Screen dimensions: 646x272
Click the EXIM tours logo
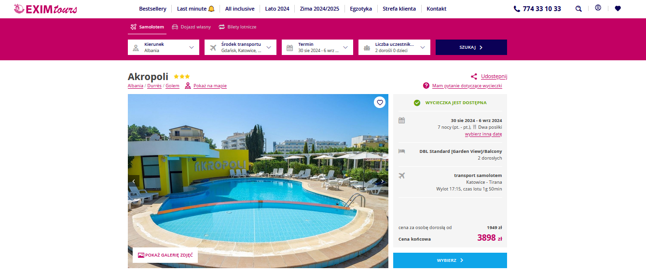point(45,9)
